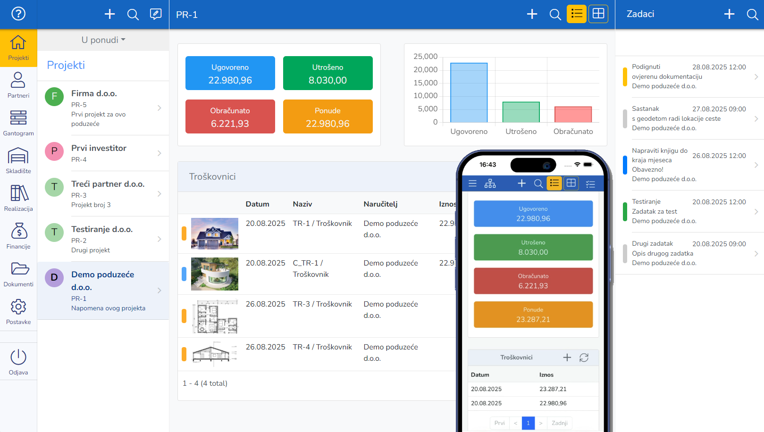This screenshot has height=432, width=764.
Task: Open the Financije money bag icon
Action: [x=18, y=236]
